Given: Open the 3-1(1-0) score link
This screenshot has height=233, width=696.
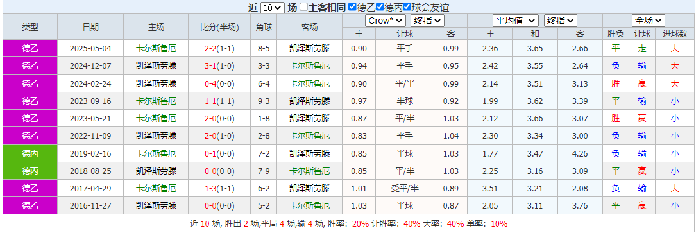Looking at the screenshot, I should click(220, 66).
